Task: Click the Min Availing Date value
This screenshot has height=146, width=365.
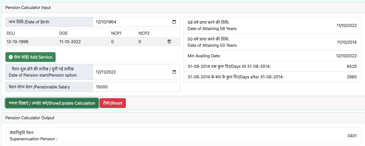Action: (346, 56)
